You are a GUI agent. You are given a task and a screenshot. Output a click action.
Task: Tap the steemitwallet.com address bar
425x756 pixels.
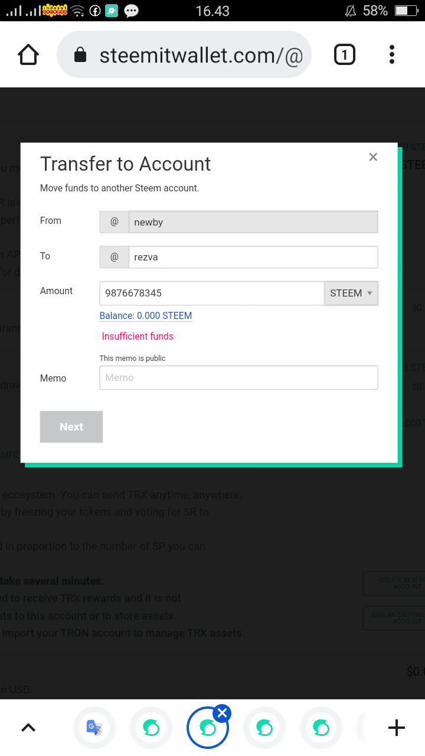184,55
